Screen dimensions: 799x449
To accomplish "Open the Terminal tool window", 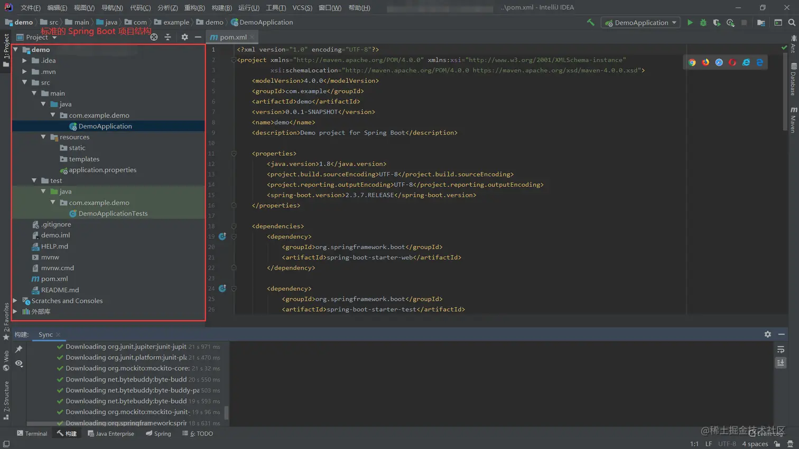I will tap(32, 434).
